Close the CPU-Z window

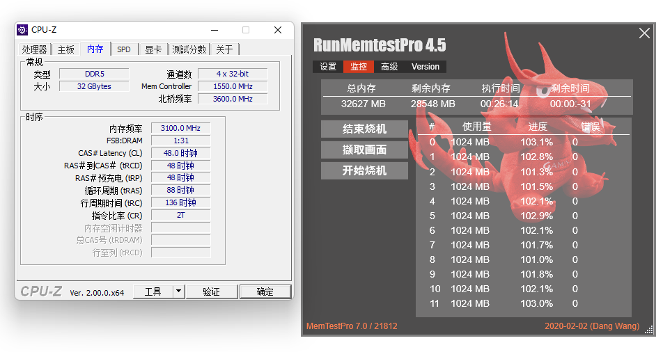(278, 30)
